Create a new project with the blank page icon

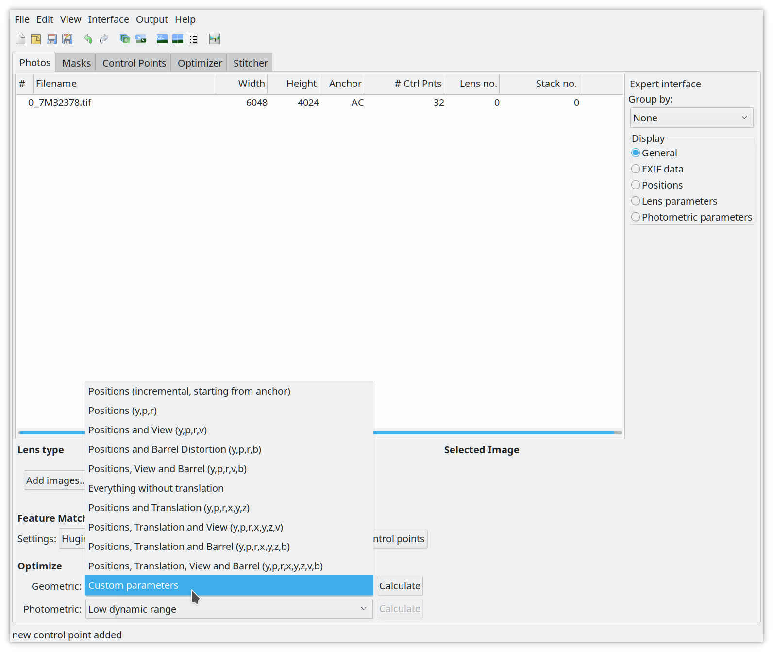click(x=20, y=39)
